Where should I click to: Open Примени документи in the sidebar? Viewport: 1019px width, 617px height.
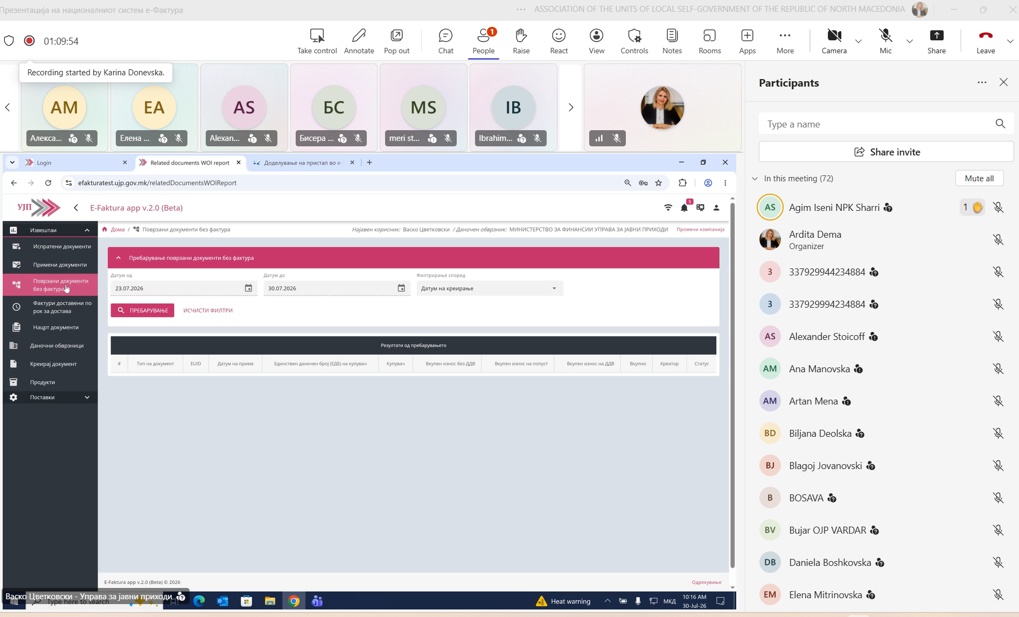[50, 265]
